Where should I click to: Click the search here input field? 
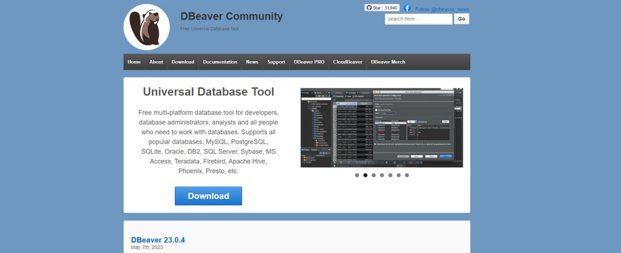[x=418, y=19]
